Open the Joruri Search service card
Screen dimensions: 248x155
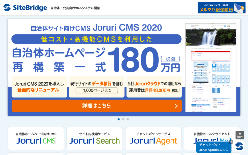pos(95,139)
